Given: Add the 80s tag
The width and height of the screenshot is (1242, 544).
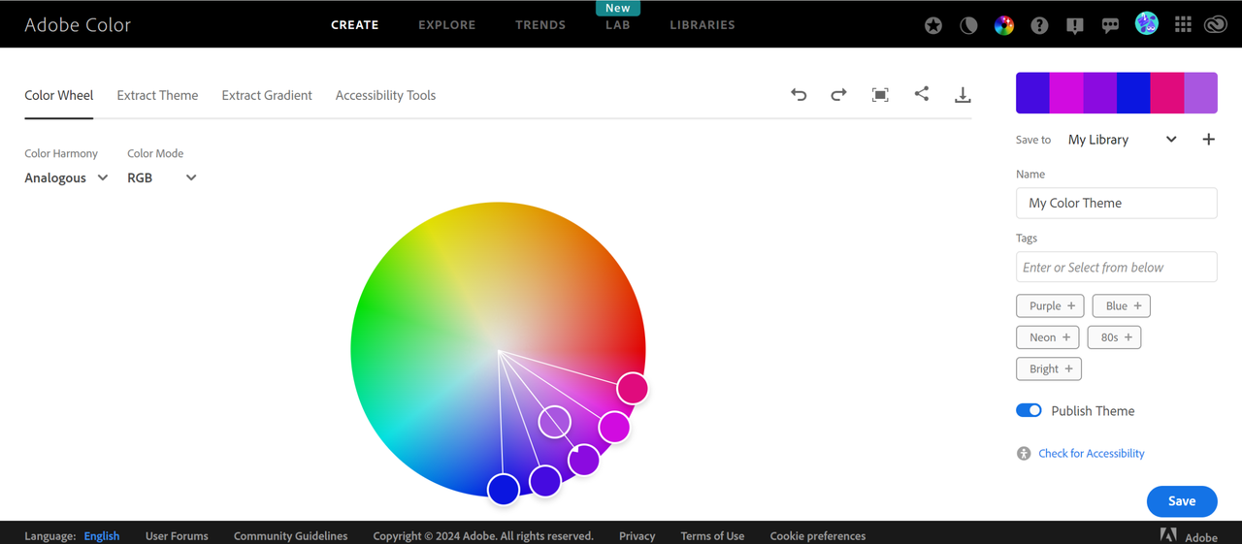Looking at the screenshot, I should tap(1115, 337).
